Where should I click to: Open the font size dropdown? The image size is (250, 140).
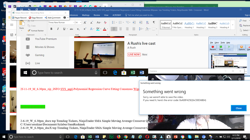tap(81, 23)
